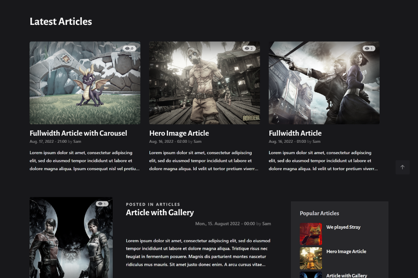Open the Article with Gallery headline
Viewport: 418px width, 278px height.
(160, 213)
